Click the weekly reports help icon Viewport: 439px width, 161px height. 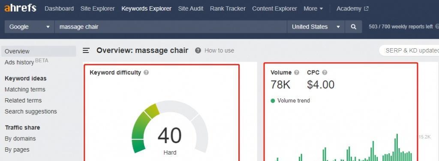tap(437, 27)
